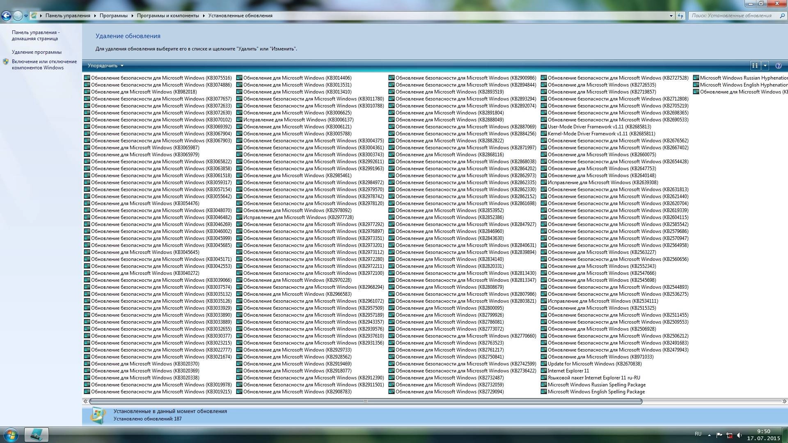Open recent pages dropdown next to Forward

pyautogui.click(x=26, y=16)
